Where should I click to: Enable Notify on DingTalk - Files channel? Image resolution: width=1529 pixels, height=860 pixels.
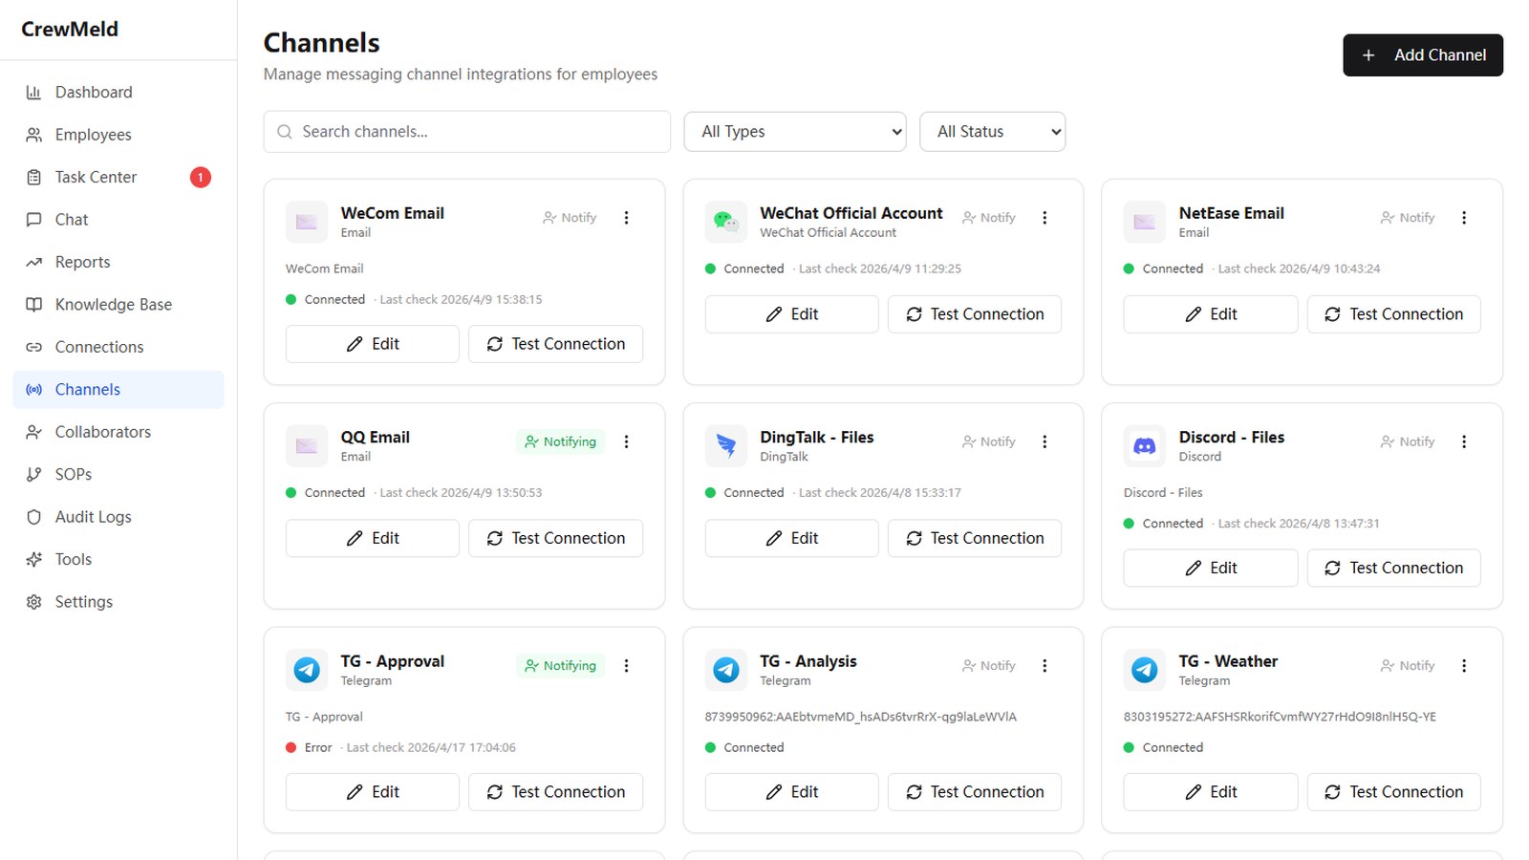click(x=988, y=441)
